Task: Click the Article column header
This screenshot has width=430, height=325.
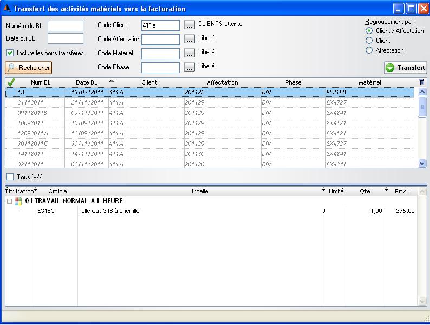Action: (57, 191)
